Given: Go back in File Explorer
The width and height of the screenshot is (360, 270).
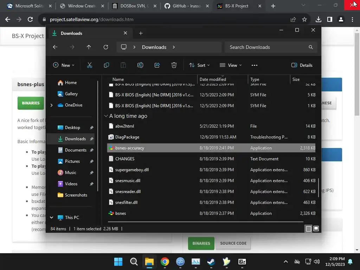Looking at the screenshot, I should coord(55,47).
